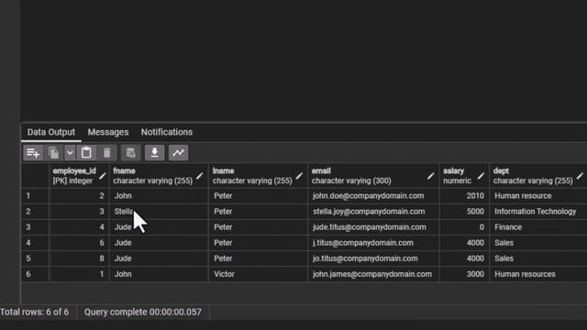This screenshot has height=330, width=587.
Task: Click the Paste clipboard toolbar icon
Action: tap(86, 153)
